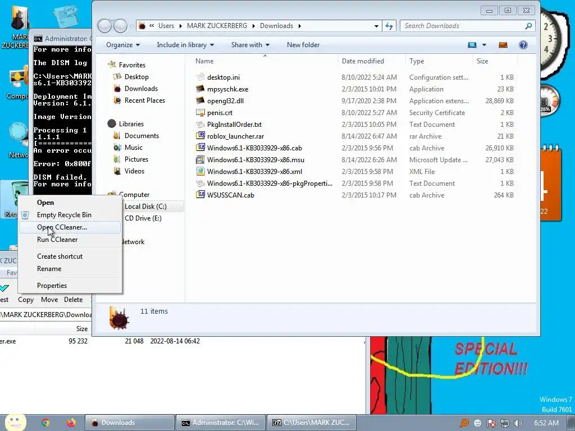Click the Downloads taskbar button
575x431 pixels.
point(130,423)
